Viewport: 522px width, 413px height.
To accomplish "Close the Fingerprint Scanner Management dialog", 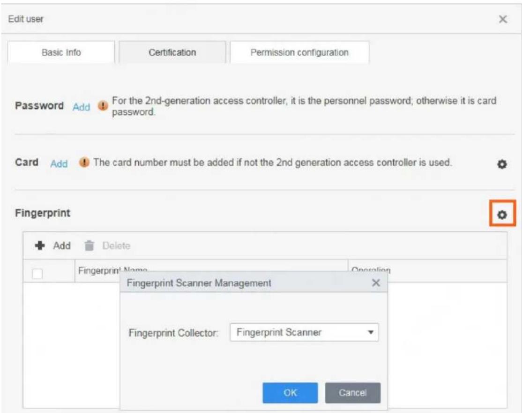I will (x=376, y=283).
